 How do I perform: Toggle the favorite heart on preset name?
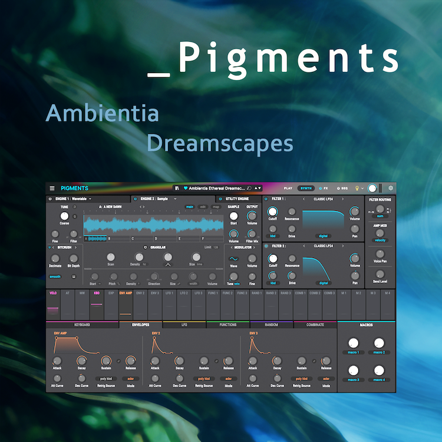point(186,188)
